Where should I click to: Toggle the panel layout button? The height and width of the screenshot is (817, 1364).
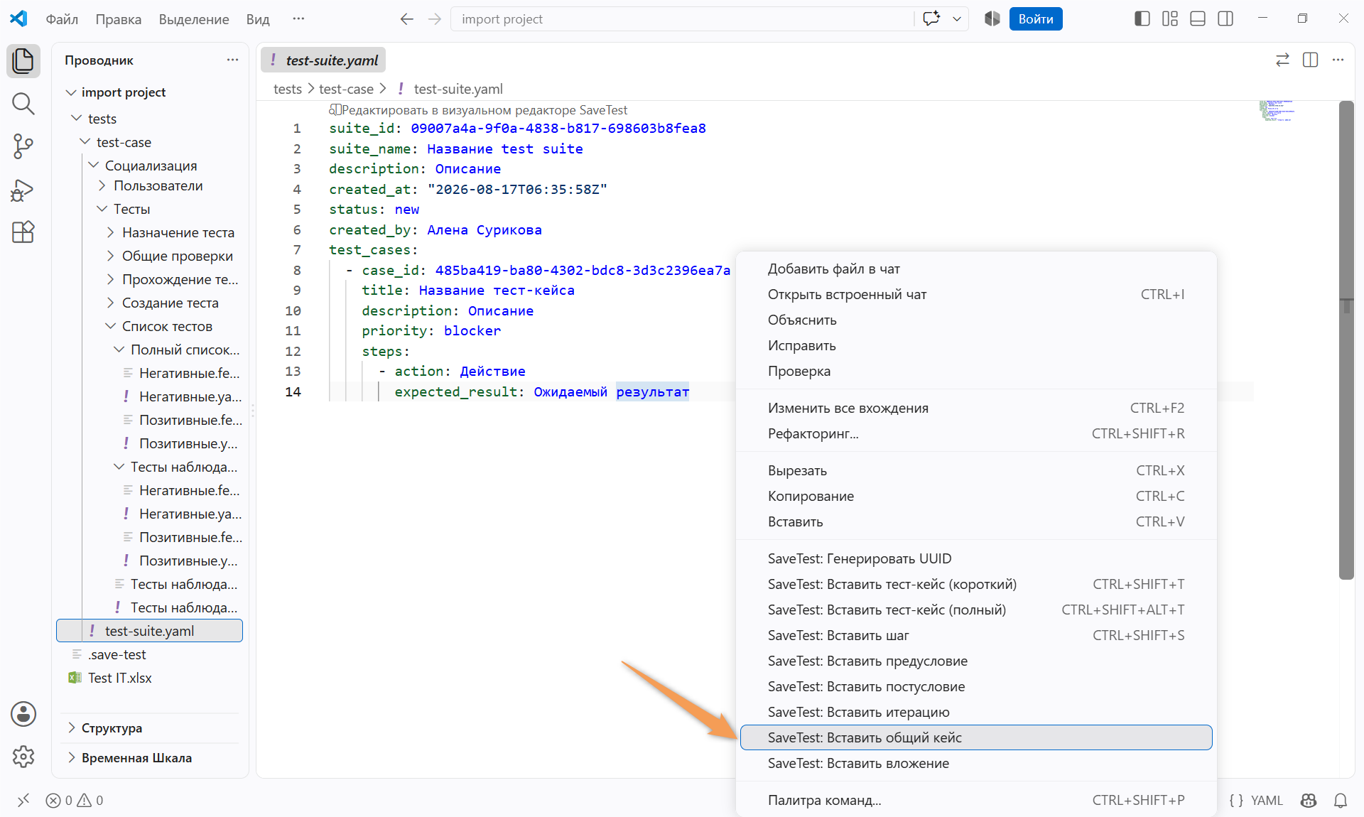point(1198,19)
